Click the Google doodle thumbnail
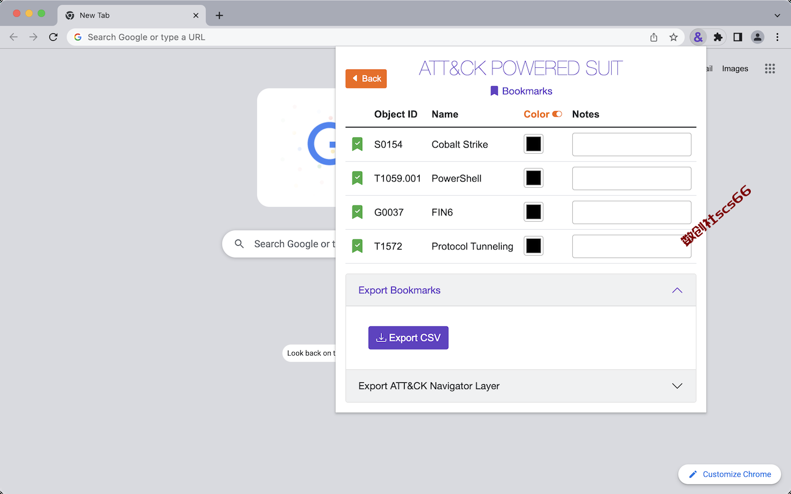Screen dimensions: 791x494 [x=297, y=148]
